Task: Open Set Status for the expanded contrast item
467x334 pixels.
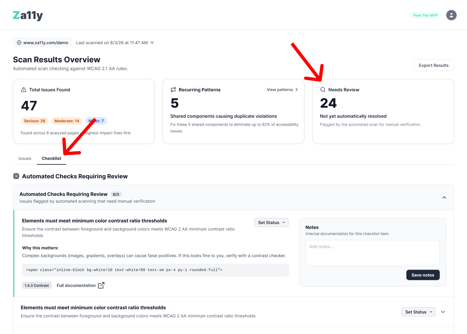Action: [x=271, y=223]
